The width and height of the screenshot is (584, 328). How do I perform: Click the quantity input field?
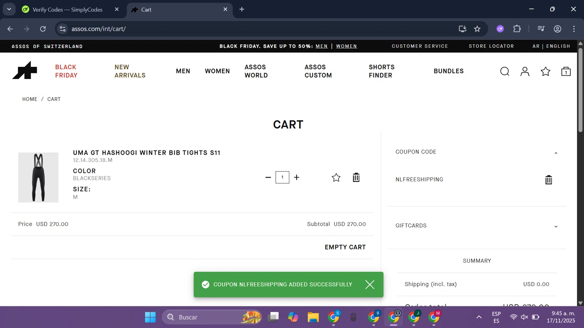282,177
